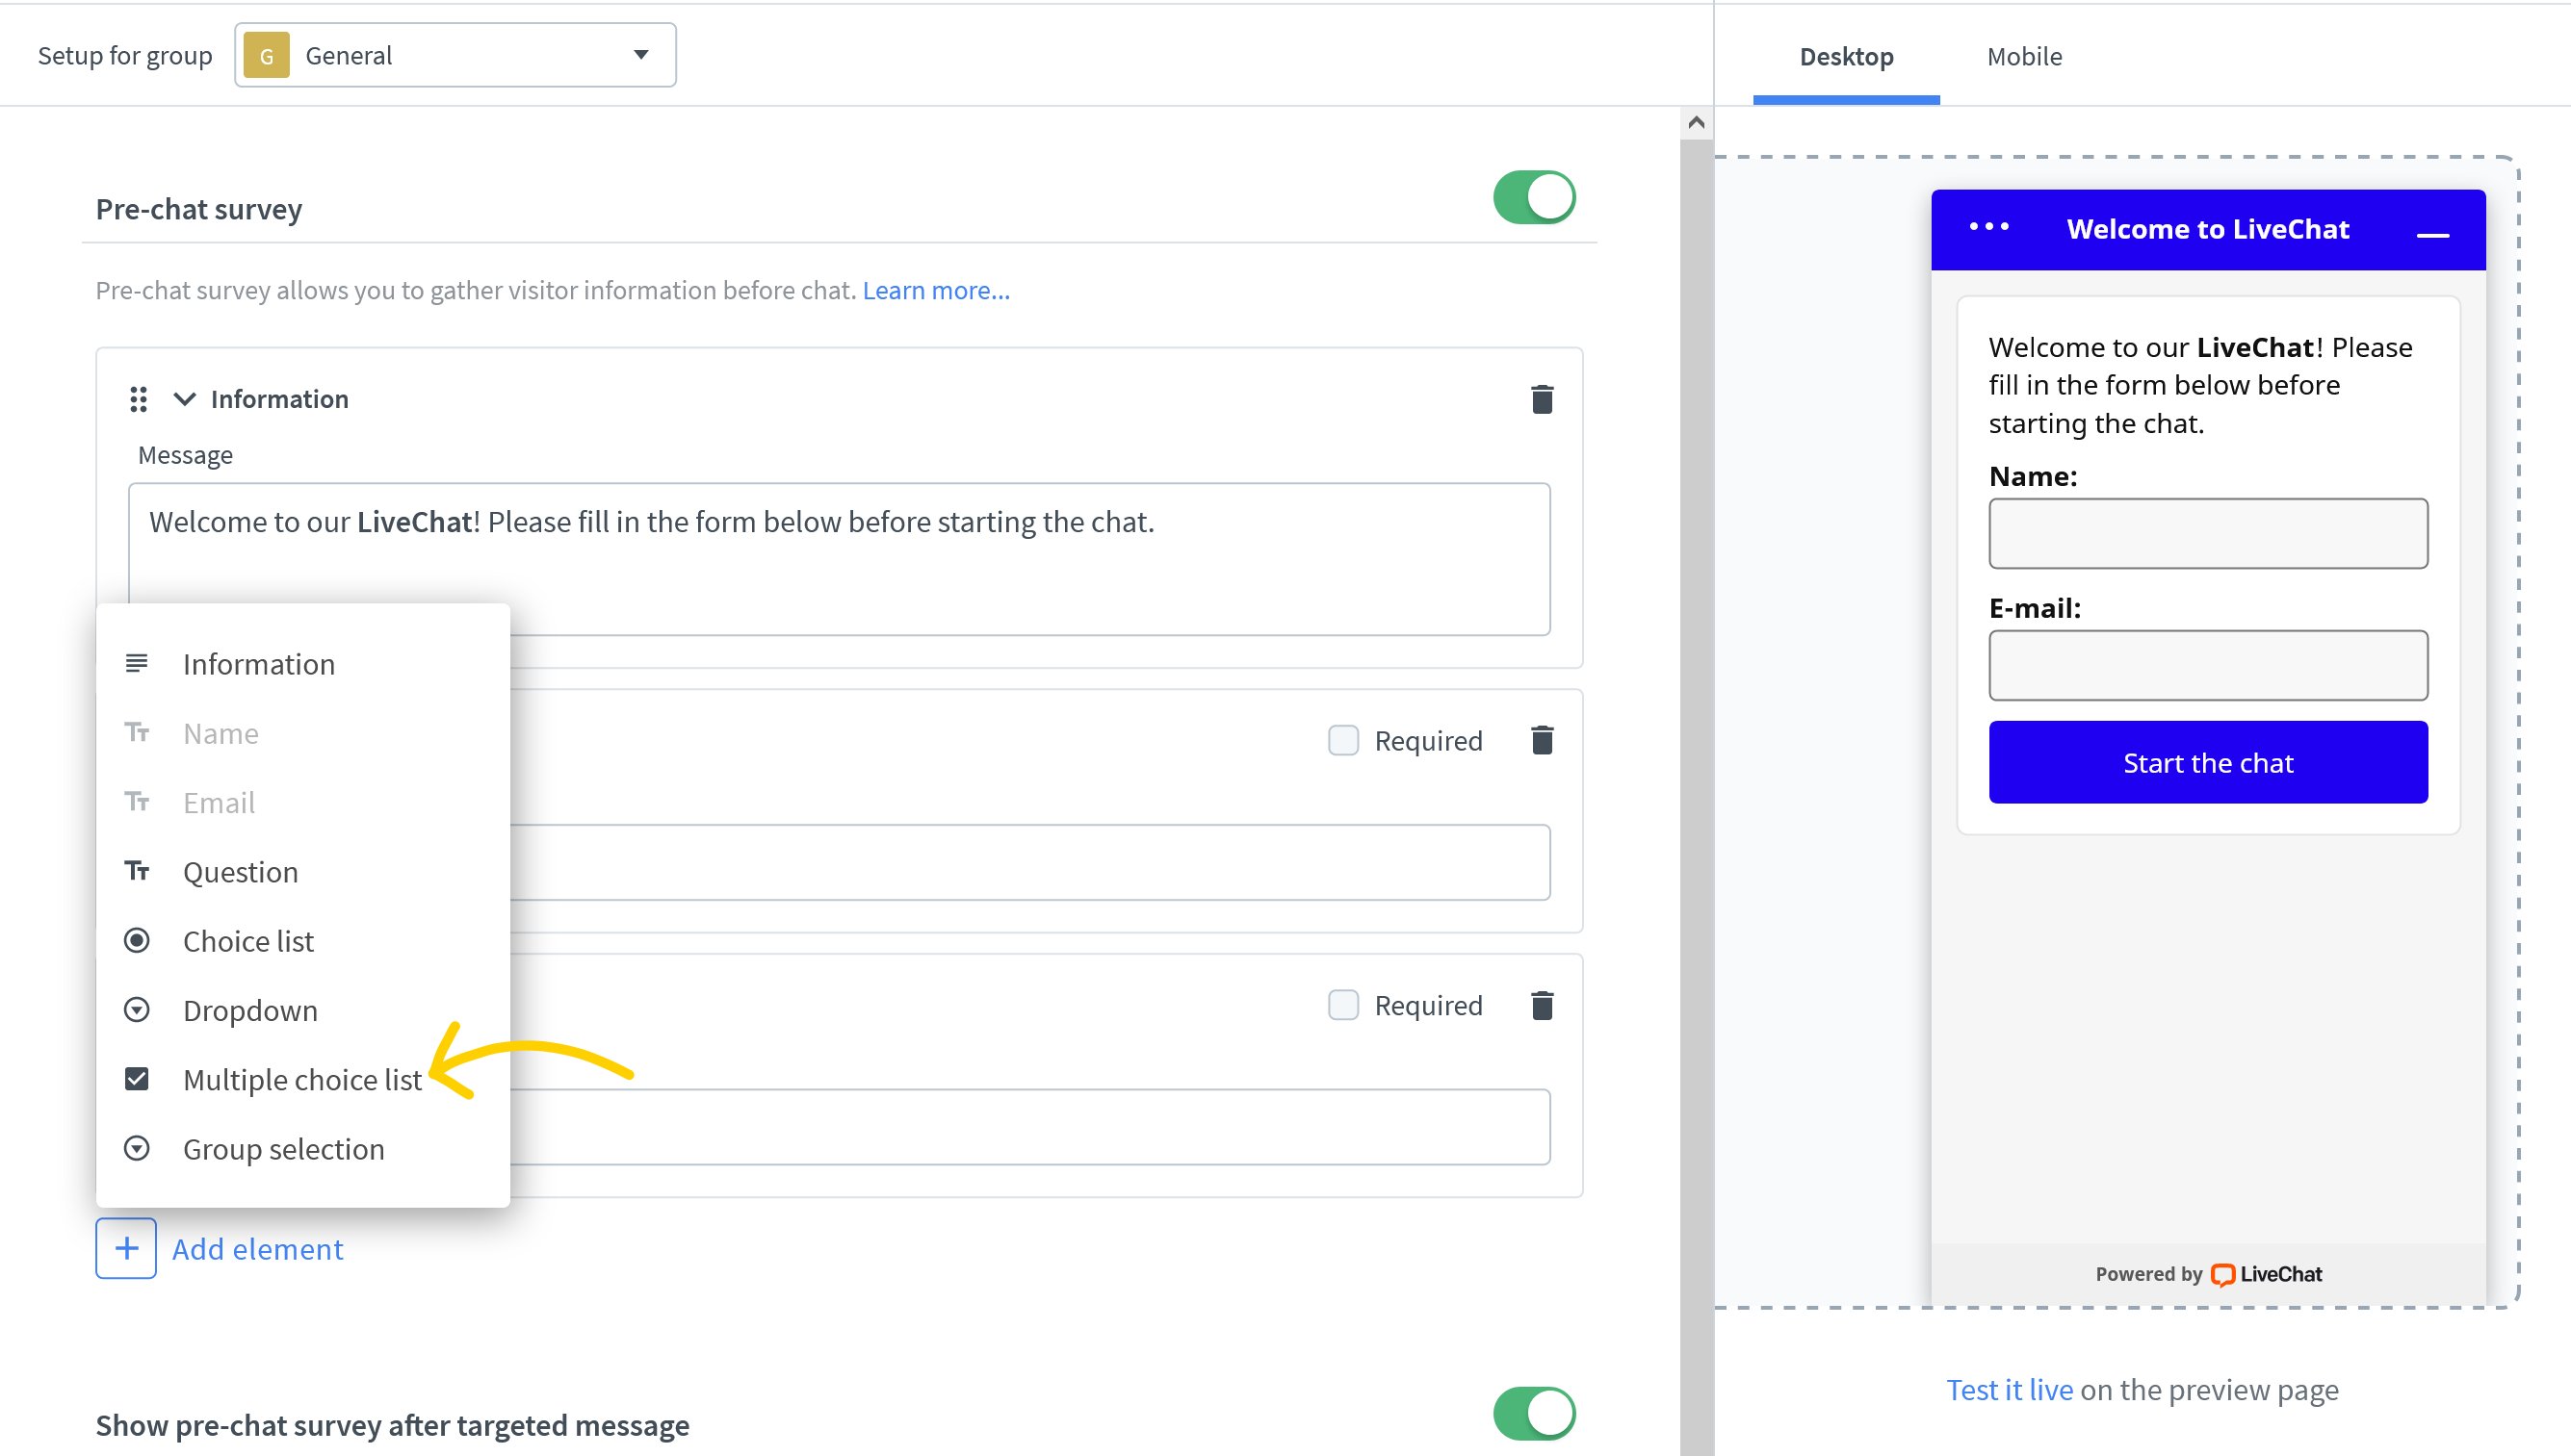Click the Information element type icon
2571x1456 pixels.
[138, 662]
